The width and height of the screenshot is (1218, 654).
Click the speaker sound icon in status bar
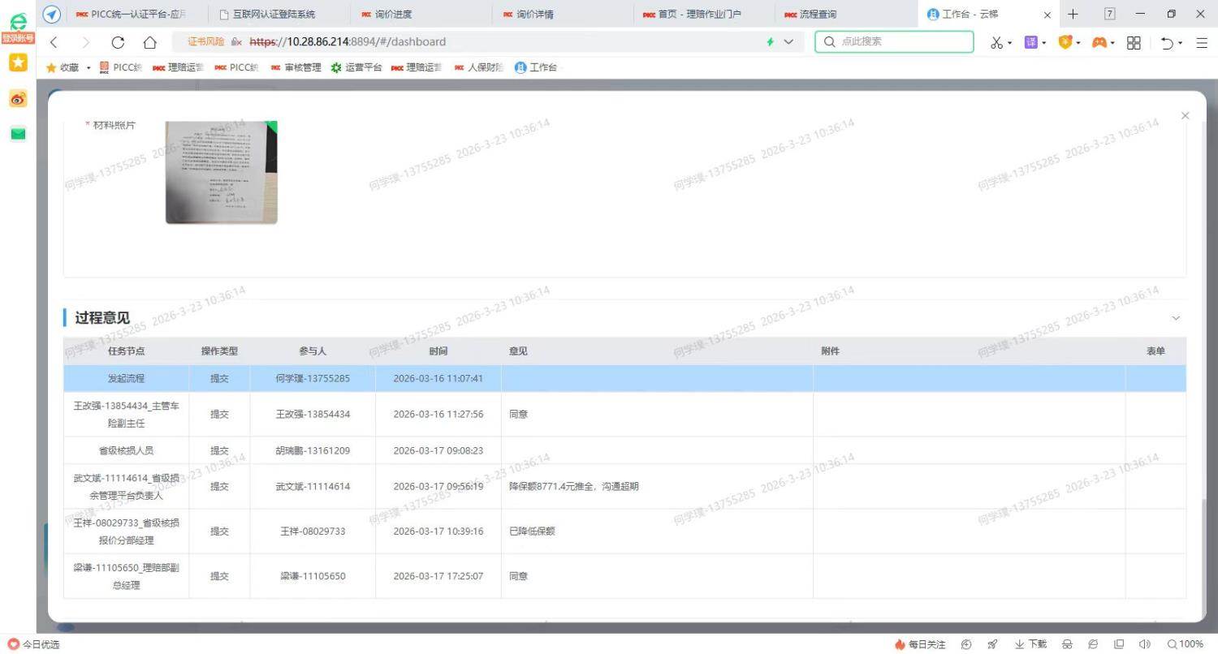(1145, 644)
